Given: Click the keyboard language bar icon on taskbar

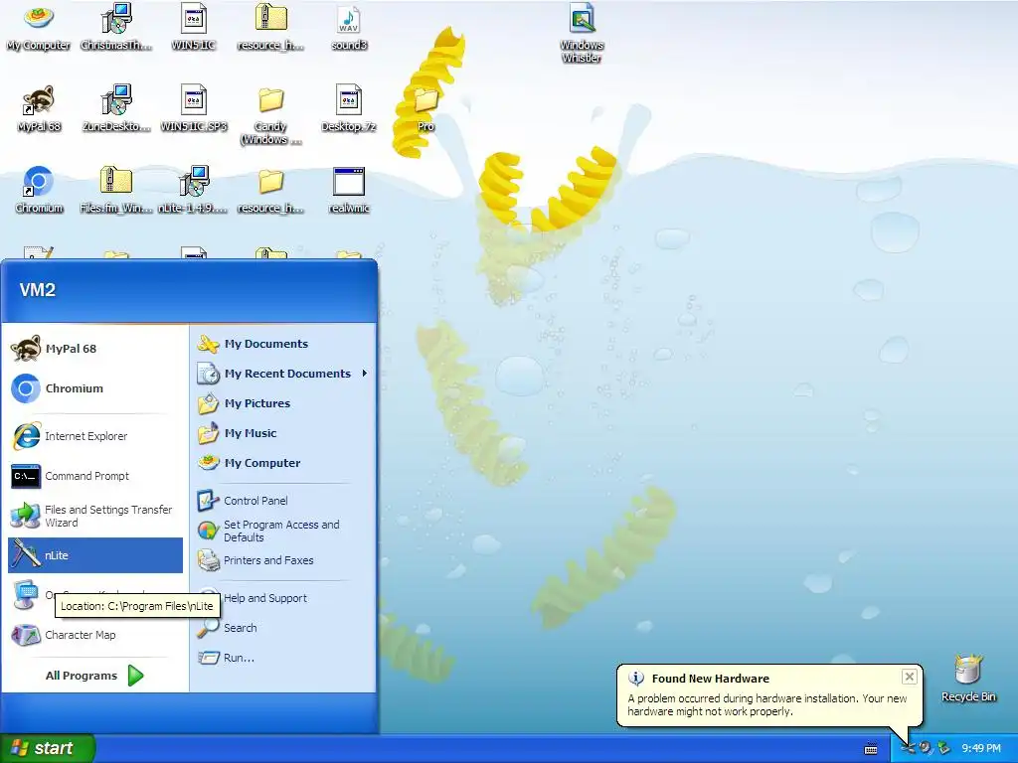Looking at the screenshot, I should click(871, 749).
